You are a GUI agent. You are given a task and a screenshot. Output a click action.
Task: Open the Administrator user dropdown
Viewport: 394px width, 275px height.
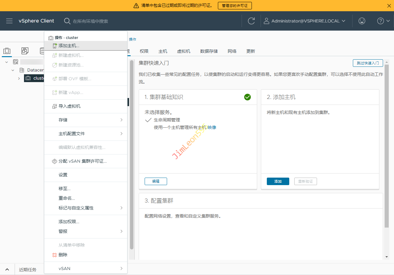click(305, 21)
